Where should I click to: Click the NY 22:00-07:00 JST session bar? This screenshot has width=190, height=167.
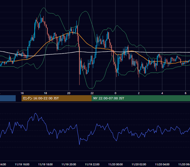click(141, 98)
